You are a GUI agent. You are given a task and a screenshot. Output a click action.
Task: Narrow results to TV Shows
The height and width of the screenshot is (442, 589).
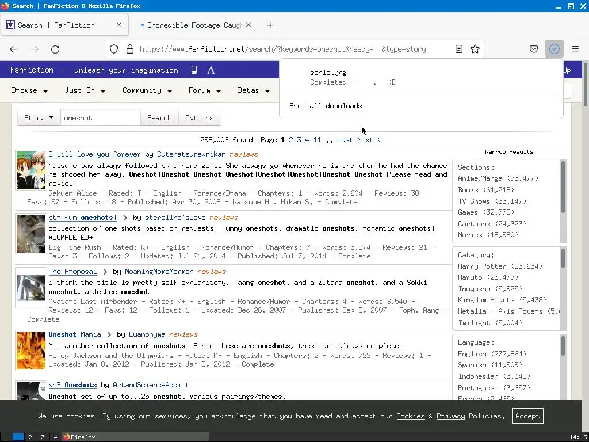492,201
